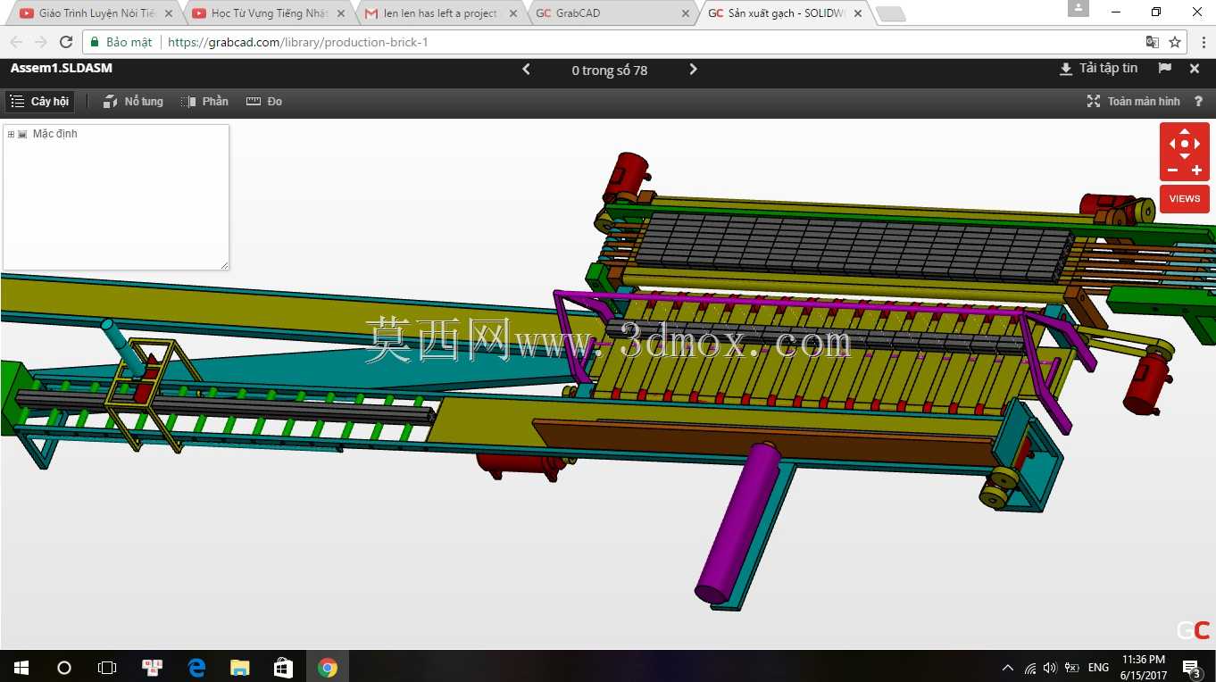Expand the Mặc định tree node

point(11,134)
